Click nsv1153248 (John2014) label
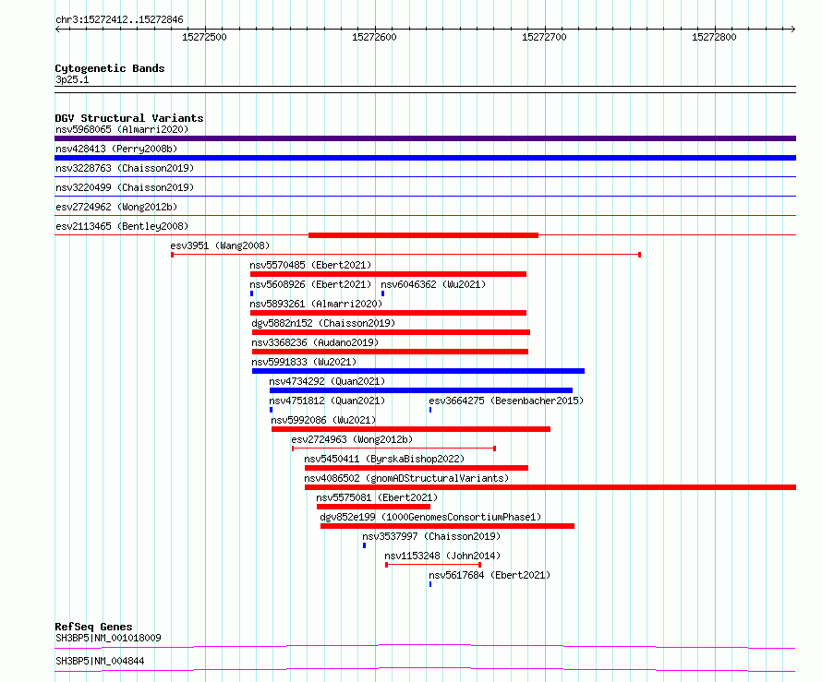The height and width of the screenshot is (682, 822). coord(442,556)
